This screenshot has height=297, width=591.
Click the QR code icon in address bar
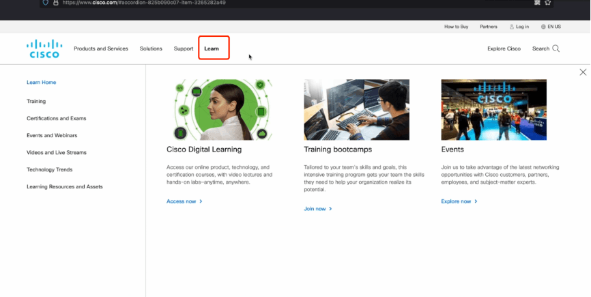[537, 3]
